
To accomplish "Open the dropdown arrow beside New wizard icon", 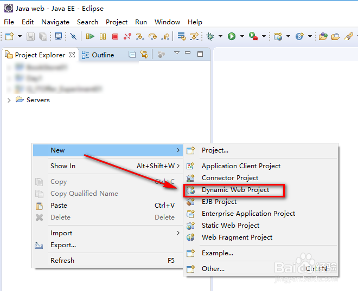I will (x=20, y=36).
